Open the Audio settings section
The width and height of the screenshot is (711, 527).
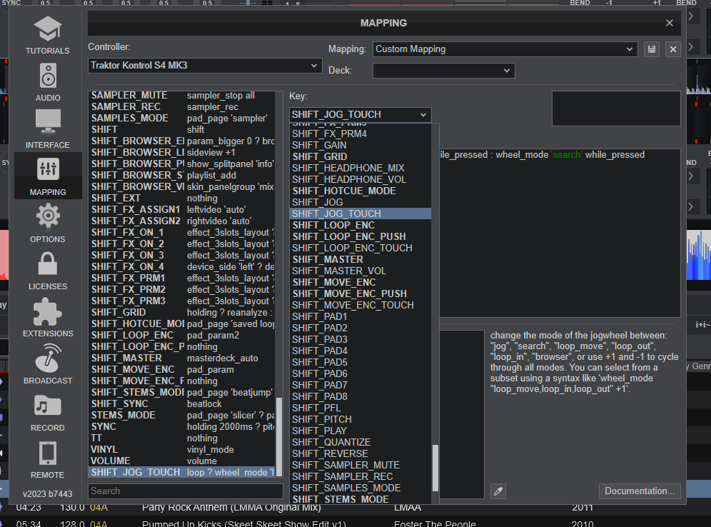pyautogui.click(x=48, y=82)
